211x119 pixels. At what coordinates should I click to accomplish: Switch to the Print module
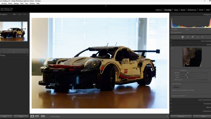click(201, 10)
